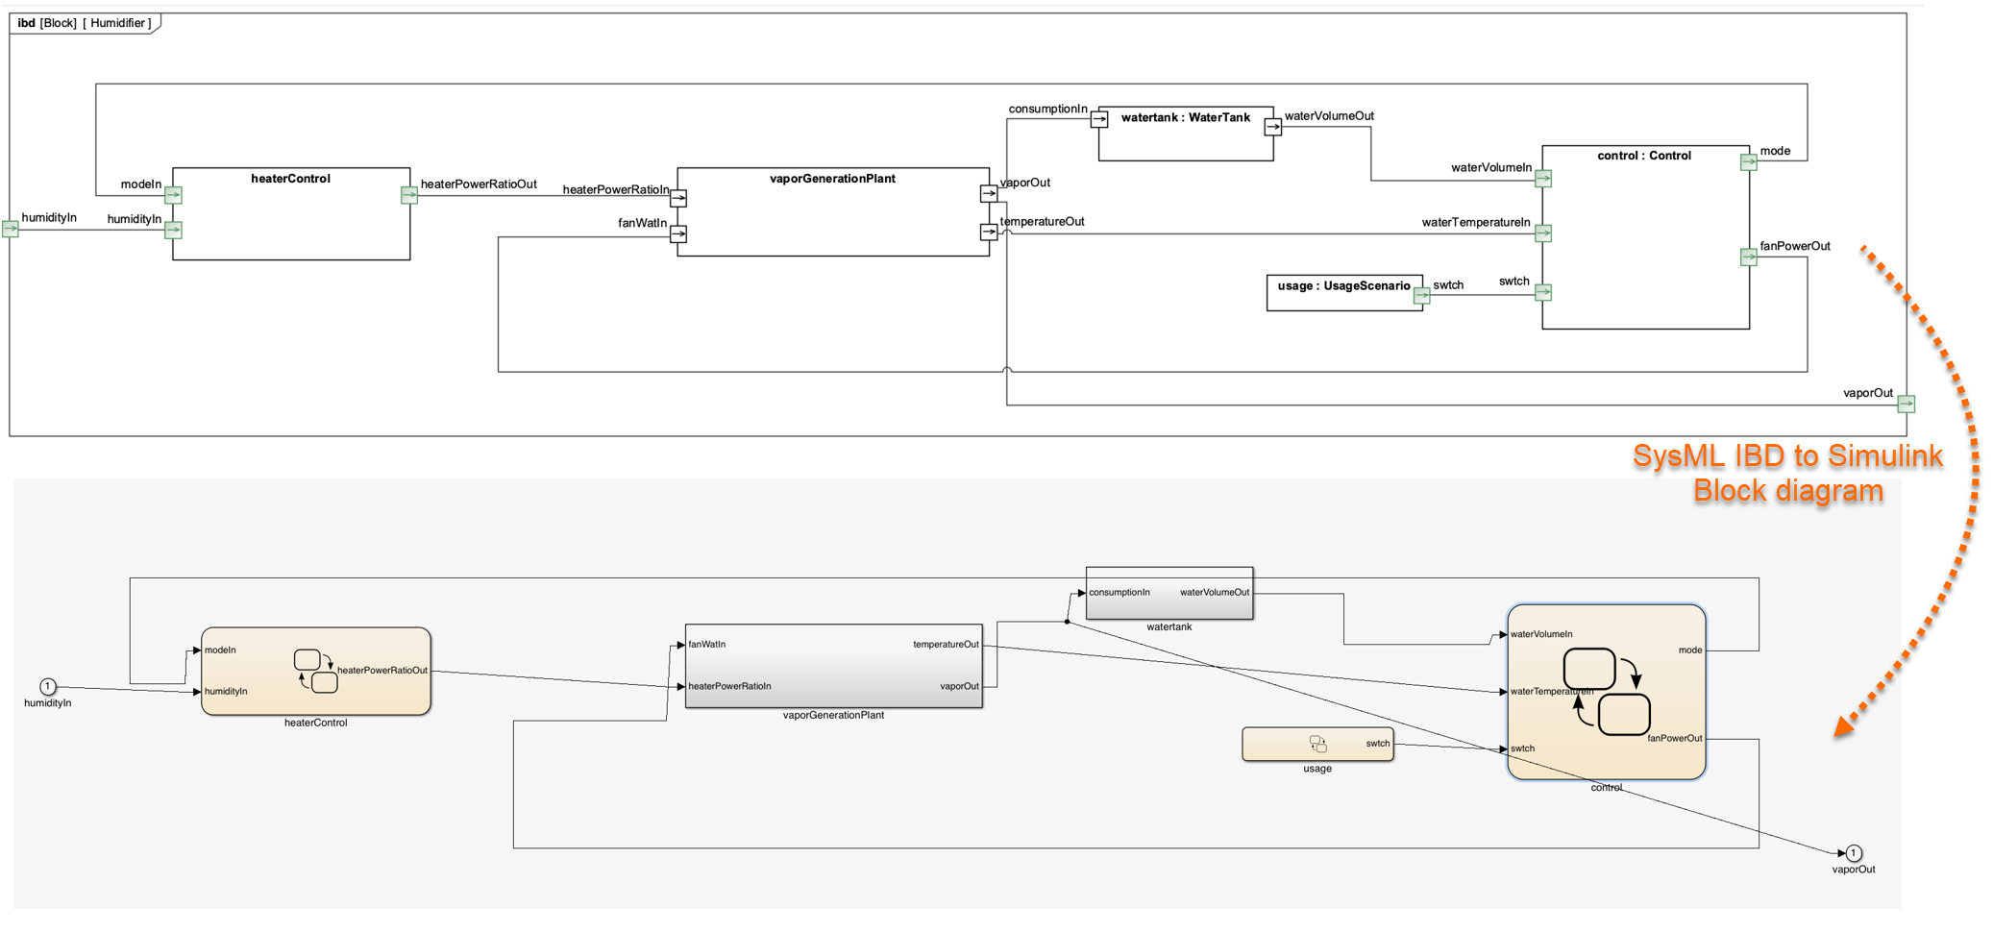Click the humidityIn port on heaterControl IBD block
The height and width of the screenshot is (932, 1993).
(173, 230)
